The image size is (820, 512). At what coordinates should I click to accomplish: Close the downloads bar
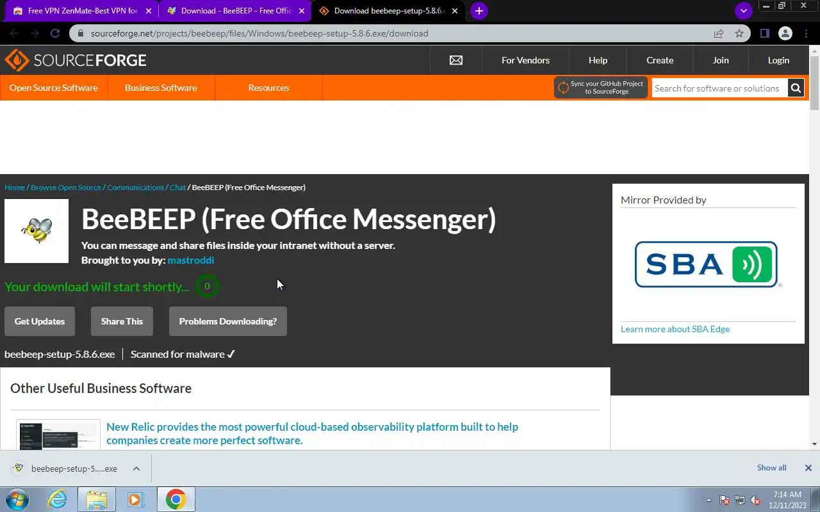(x=808, y=468)
